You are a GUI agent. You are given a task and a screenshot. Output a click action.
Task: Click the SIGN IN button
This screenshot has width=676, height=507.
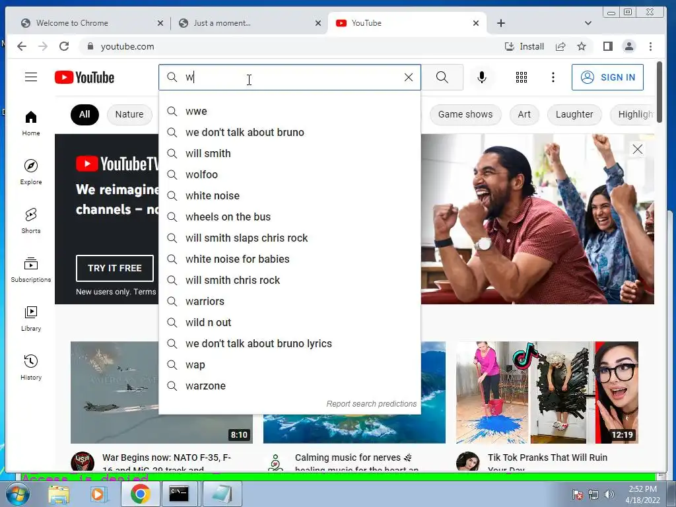coord(607,77)
